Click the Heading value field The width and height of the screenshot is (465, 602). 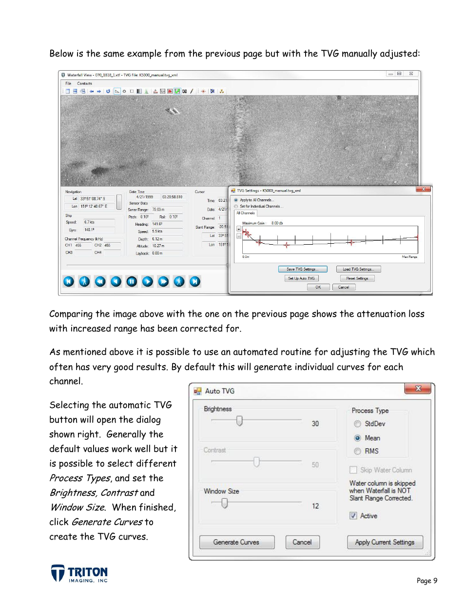166,224
